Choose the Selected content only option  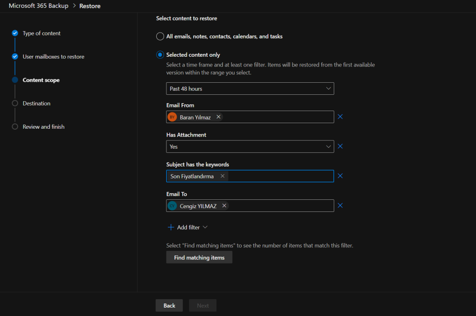(x=160, y=55)
